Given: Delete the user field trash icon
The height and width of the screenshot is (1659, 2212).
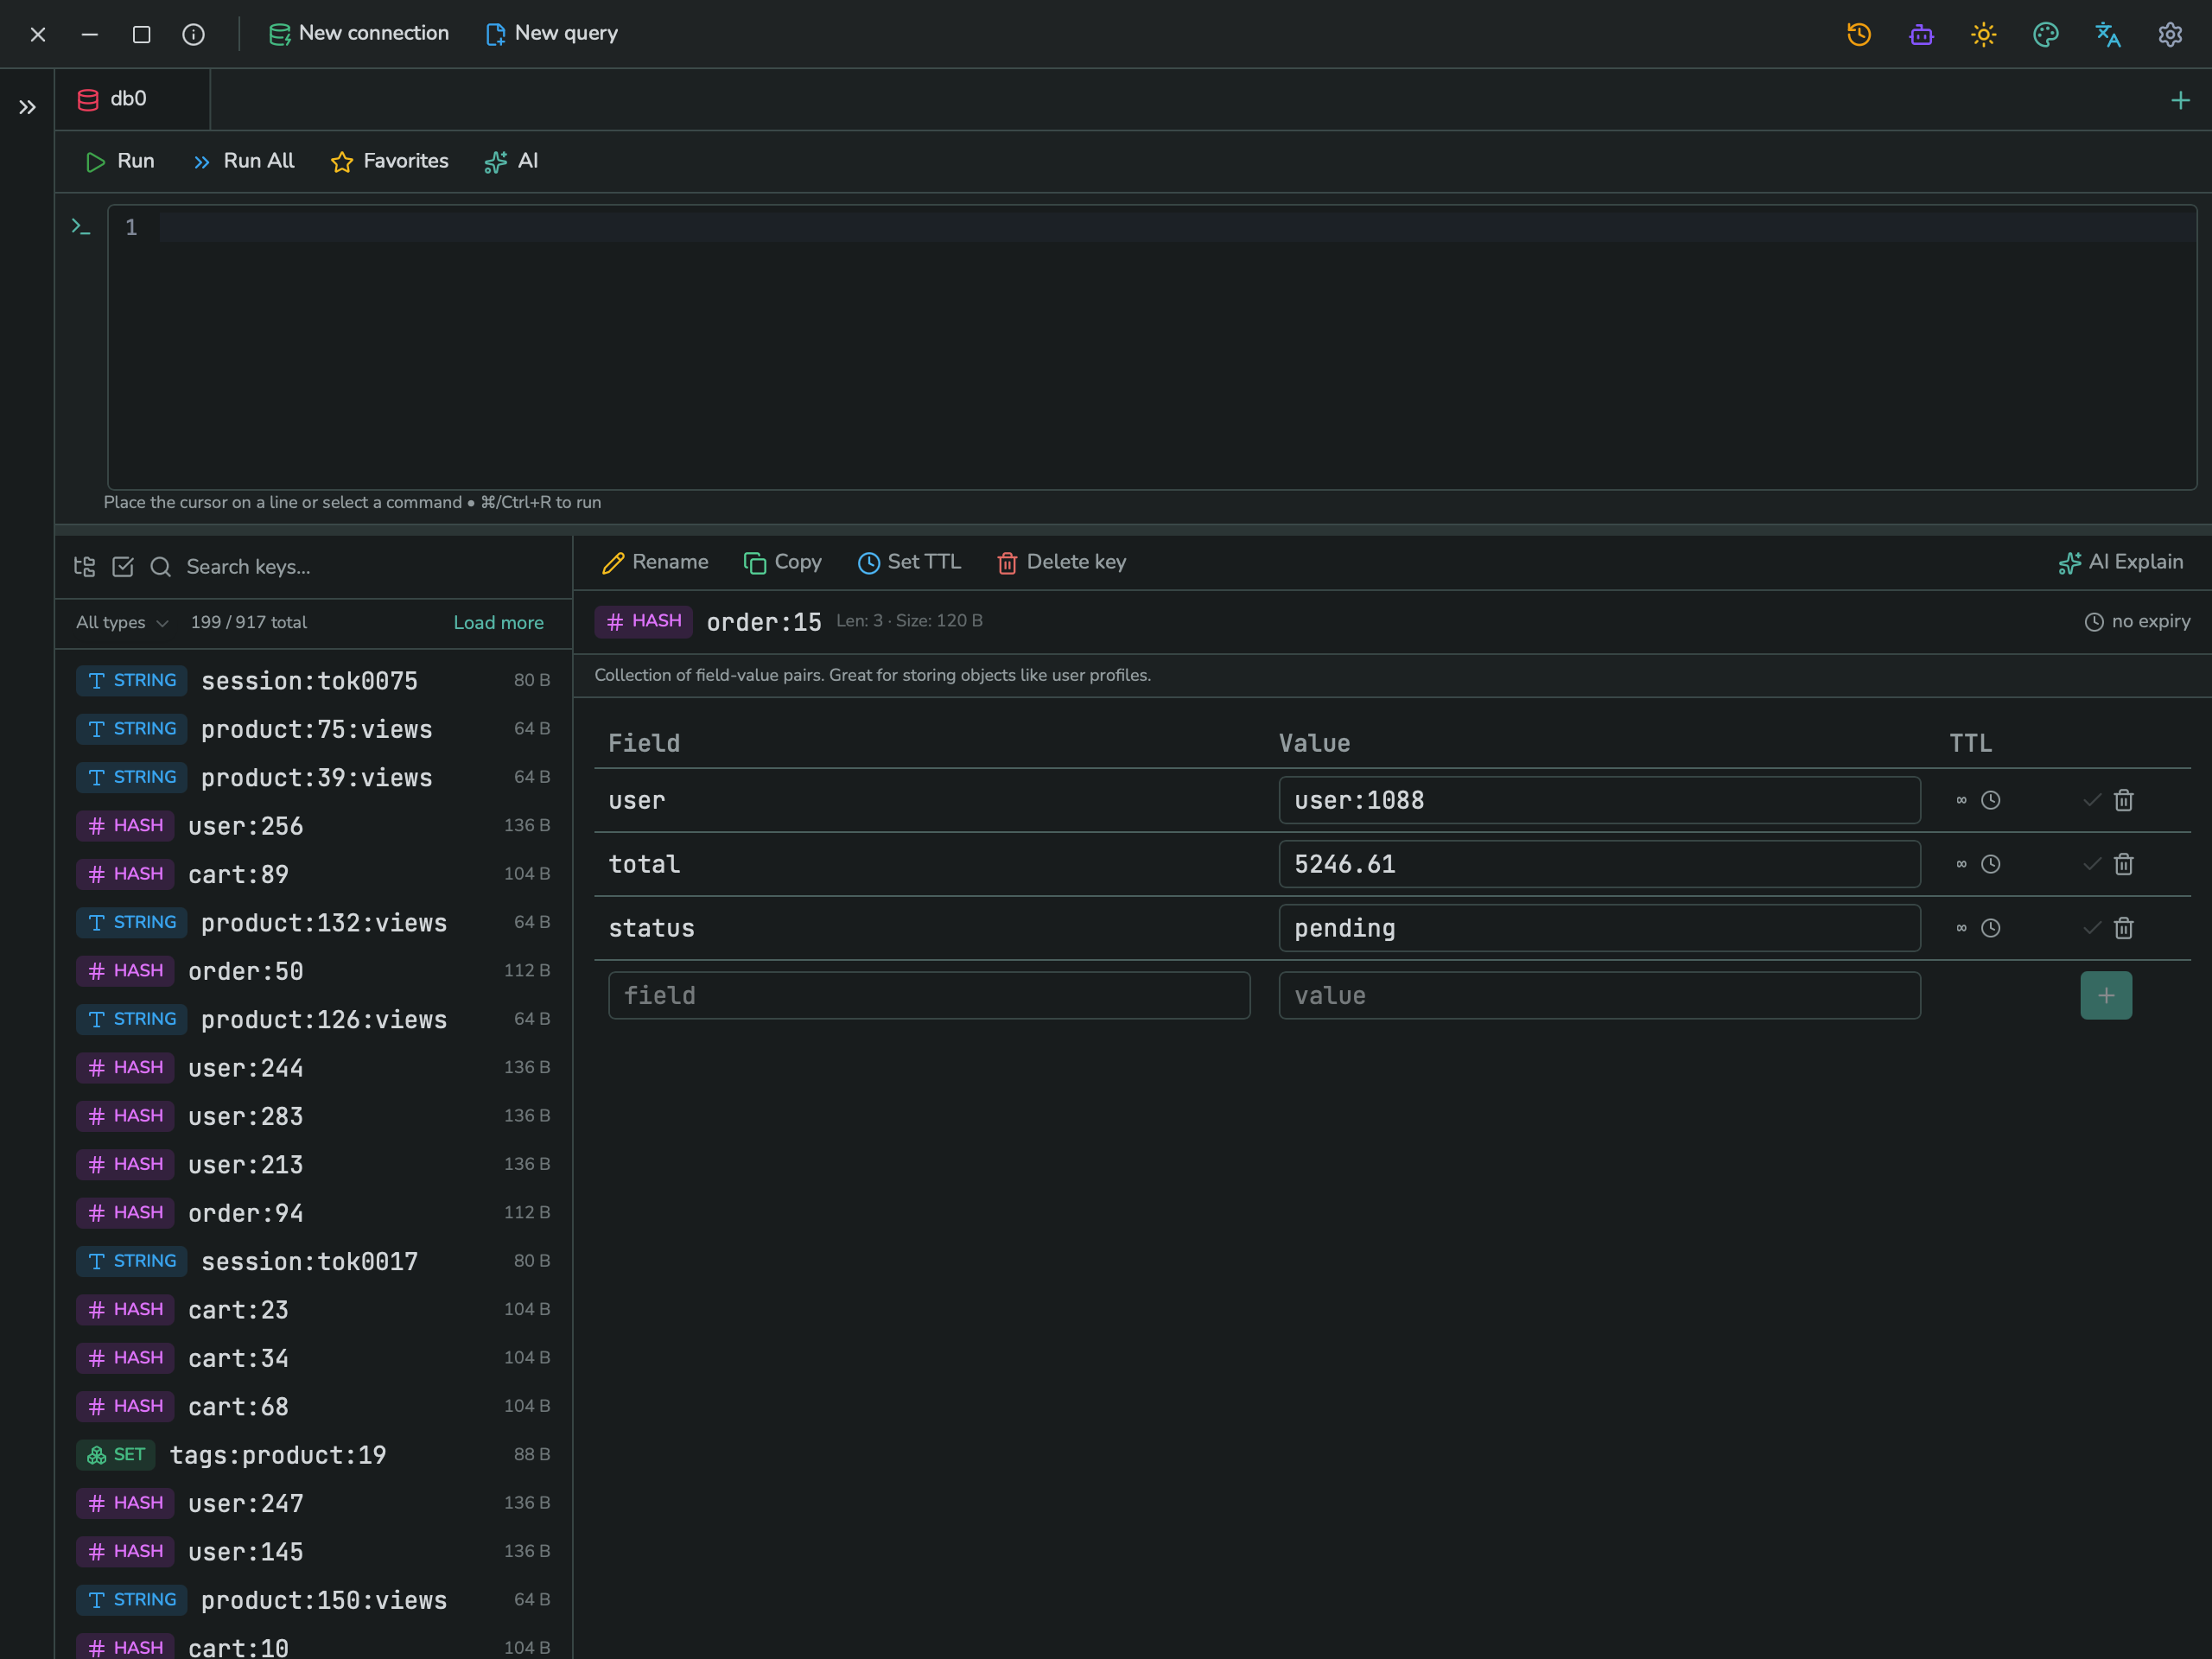Looking at the screenshot, I should pos(2124,800).
